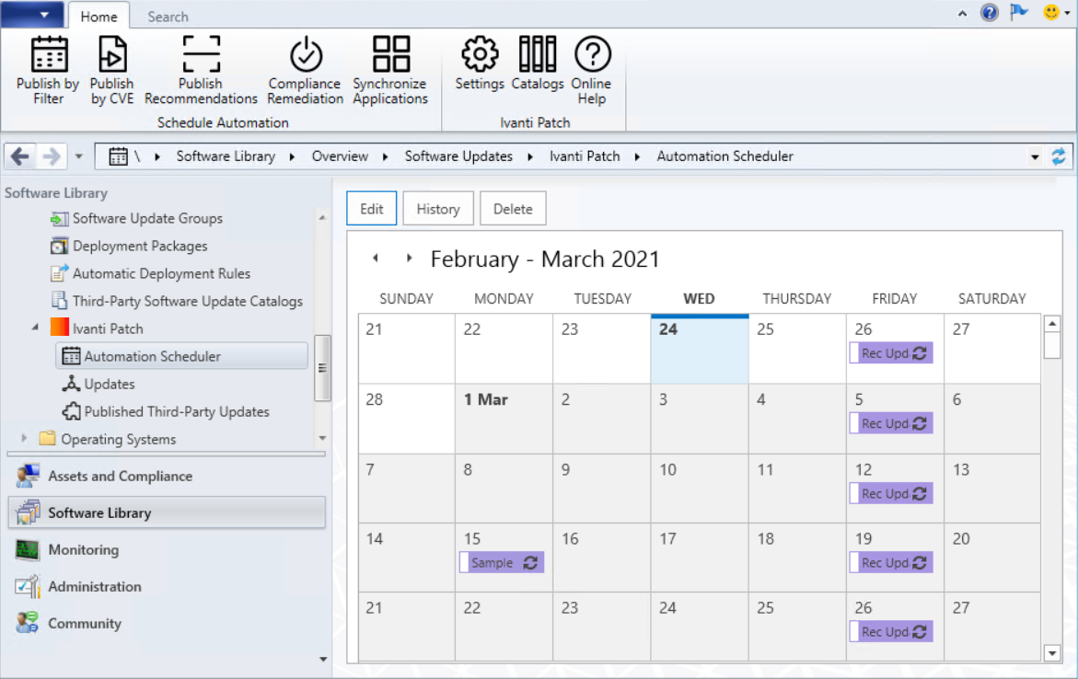The image size is (1078, 679).
Task: Click the Edit button
Action: point(371,209)
